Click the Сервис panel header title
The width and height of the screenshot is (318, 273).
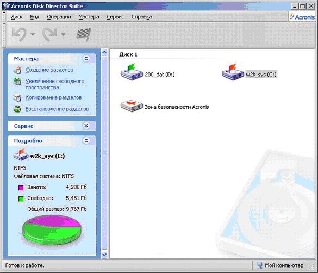(x=23, y=126)
